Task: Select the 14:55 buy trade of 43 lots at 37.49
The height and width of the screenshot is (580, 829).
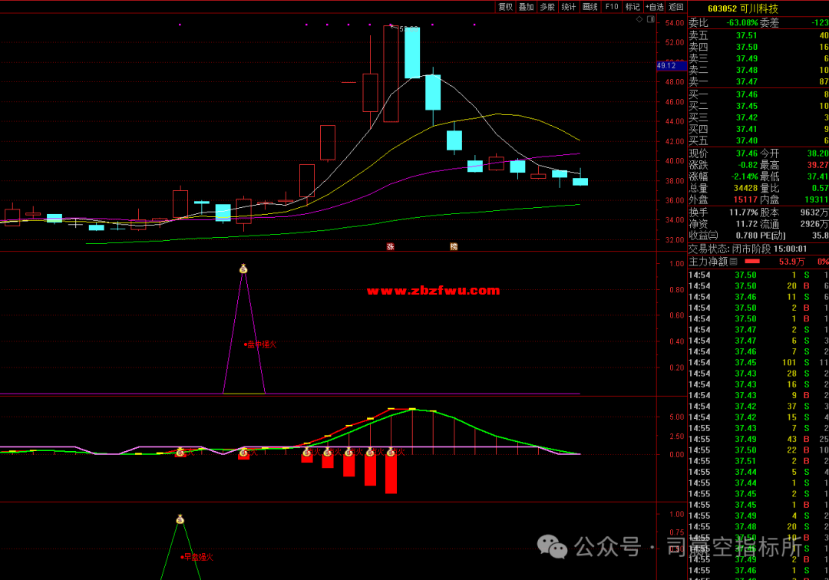Action: 758,440
